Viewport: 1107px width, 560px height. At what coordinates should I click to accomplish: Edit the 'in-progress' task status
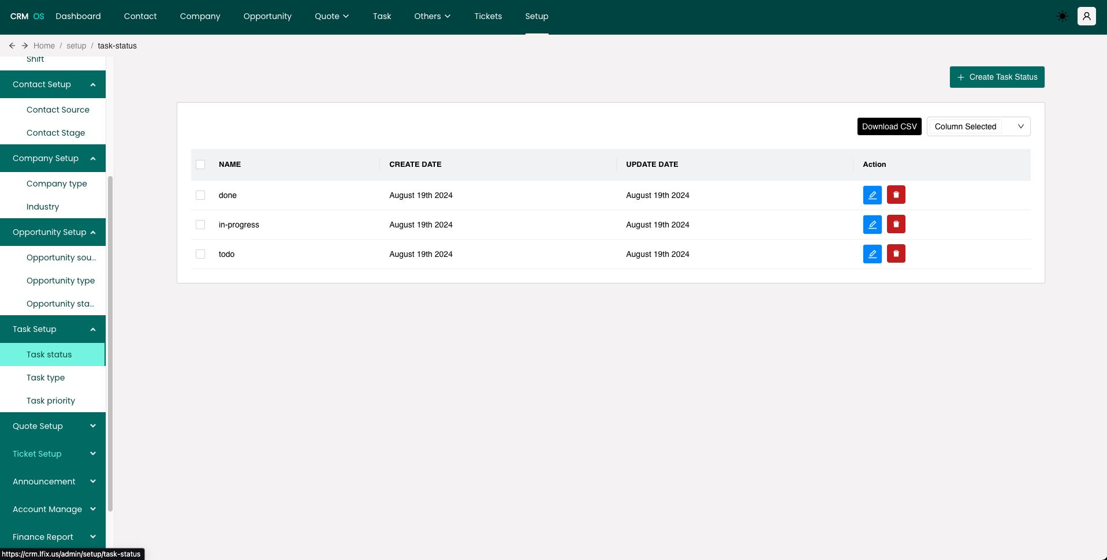point(872,225)
